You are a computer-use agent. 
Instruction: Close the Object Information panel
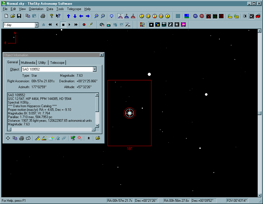(101, 55)
